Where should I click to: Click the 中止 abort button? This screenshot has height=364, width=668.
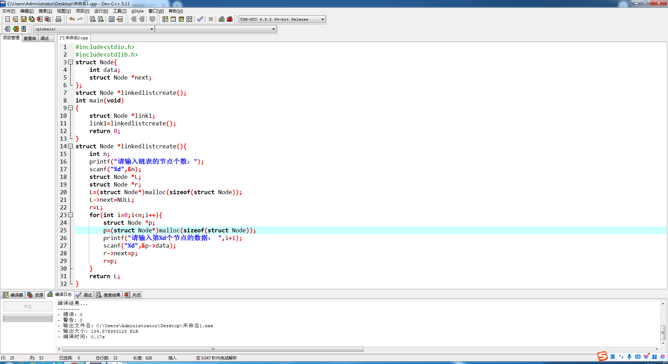[28, 306]
